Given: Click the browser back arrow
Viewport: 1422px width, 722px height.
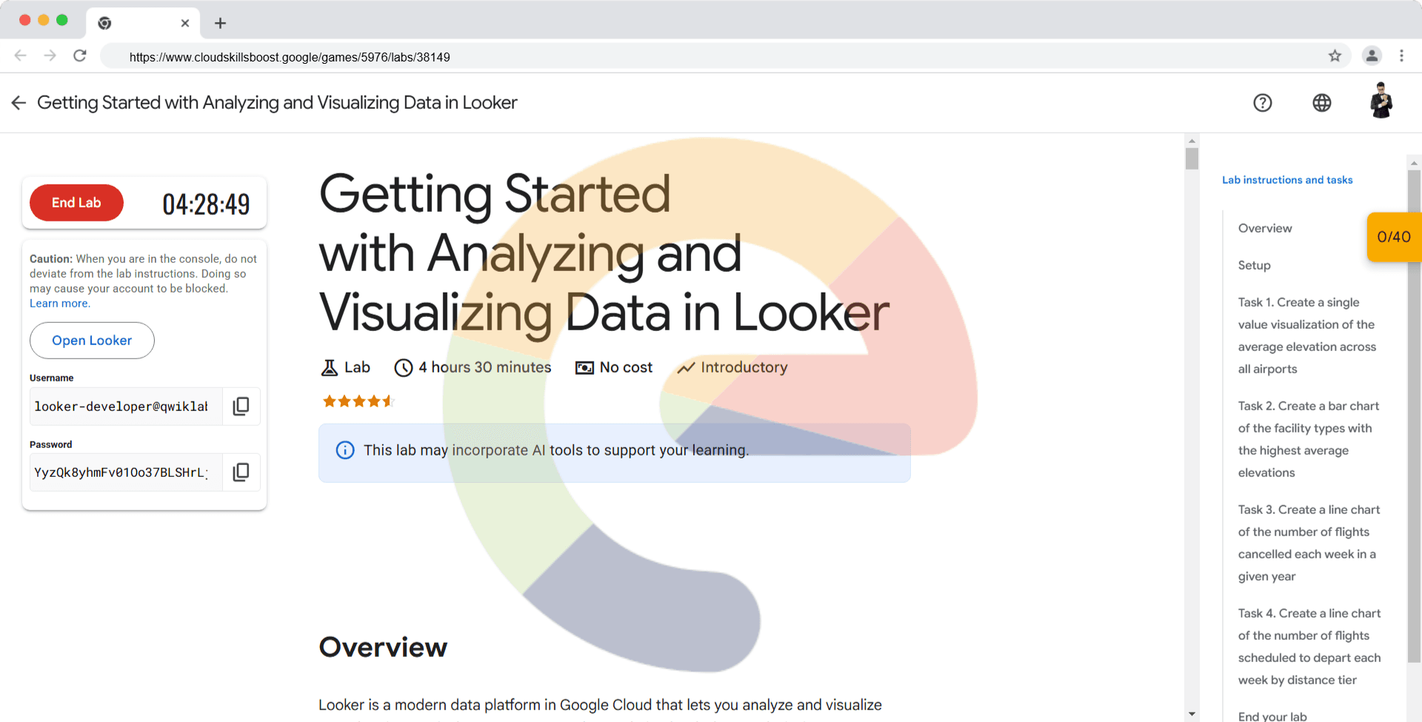Looking at the screenshot, I should coord(21,56).
